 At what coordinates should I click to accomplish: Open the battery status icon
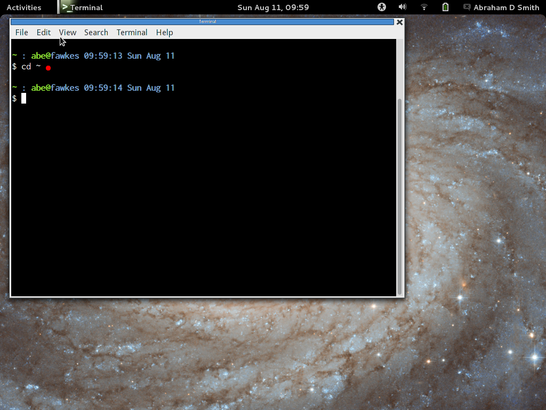point(445,7)
